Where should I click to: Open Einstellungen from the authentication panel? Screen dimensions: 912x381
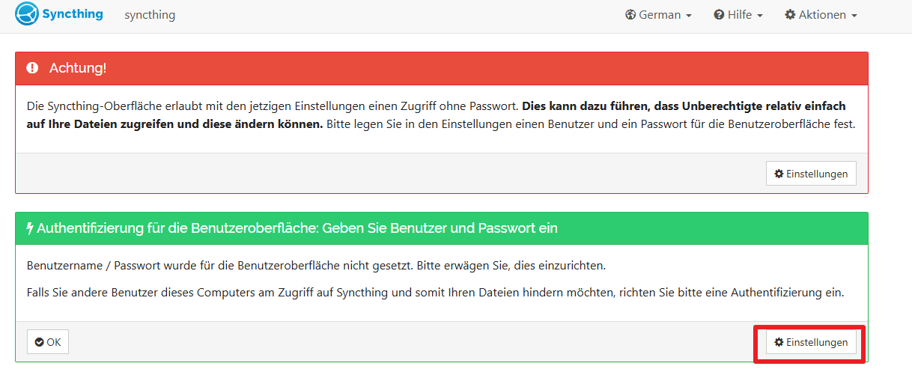811,342
